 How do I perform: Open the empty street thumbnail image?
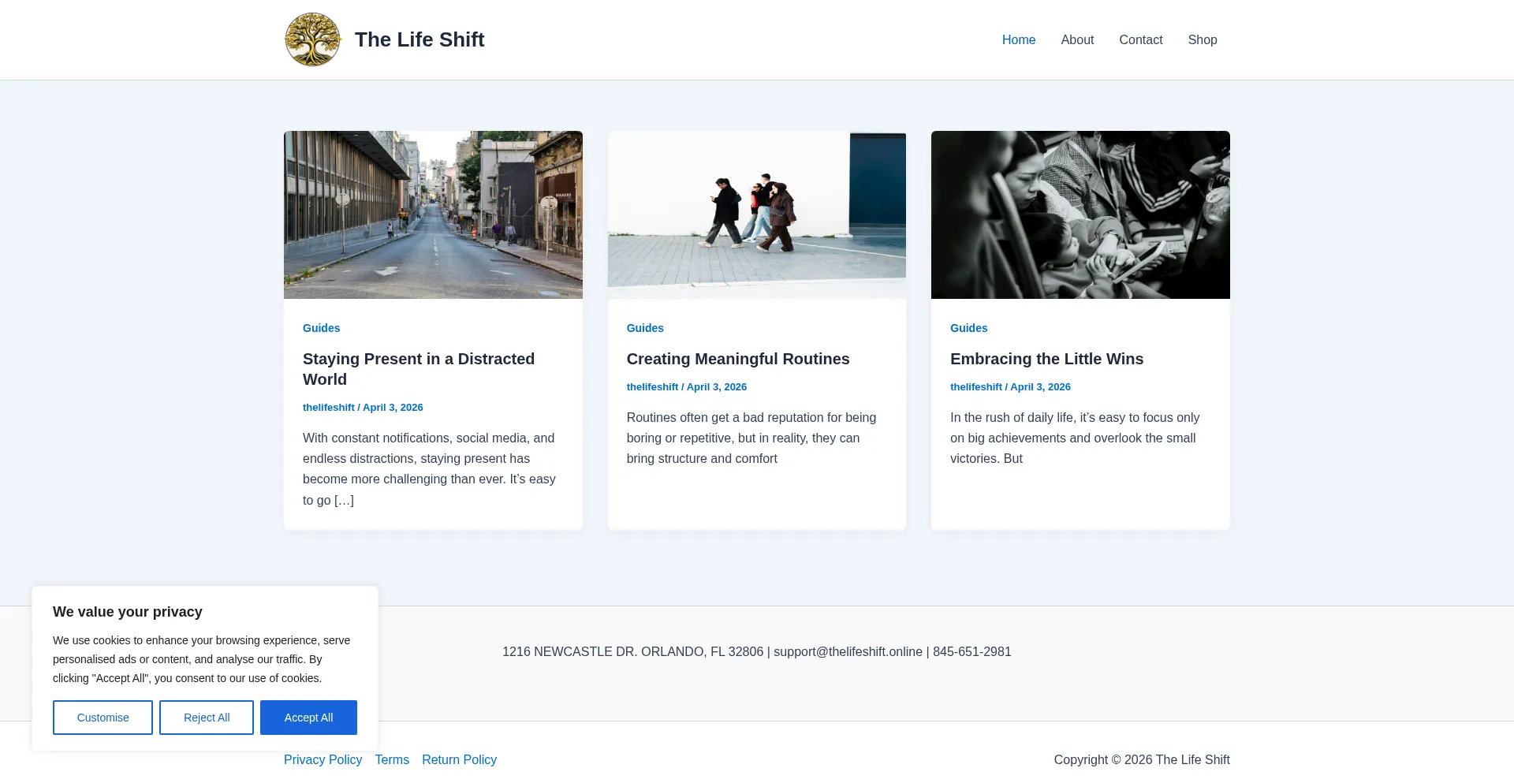point(433,214)
